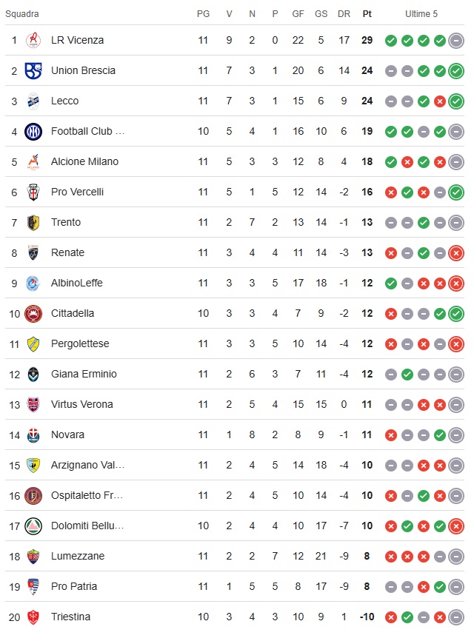Click the Squadra column header

coord(22,13)
